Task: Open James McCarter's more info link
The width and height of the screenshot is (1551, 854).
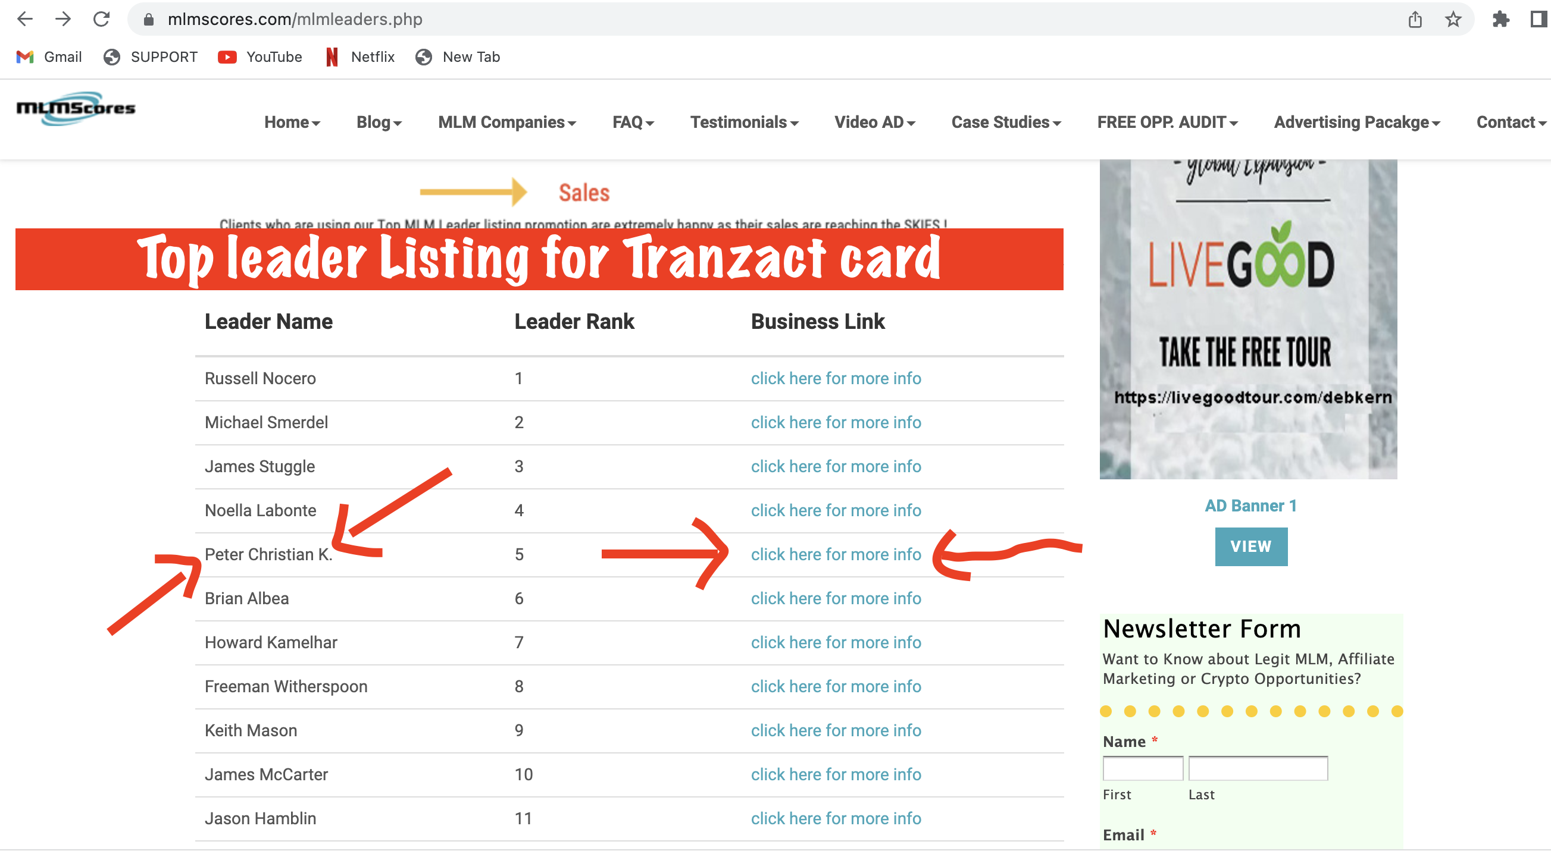Action: 836,774
